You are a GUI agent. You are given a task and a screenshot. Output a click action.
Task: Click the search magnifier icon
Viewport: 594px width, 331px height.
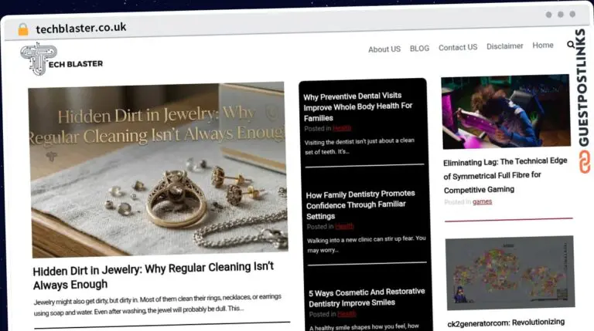tap(571, 45)
